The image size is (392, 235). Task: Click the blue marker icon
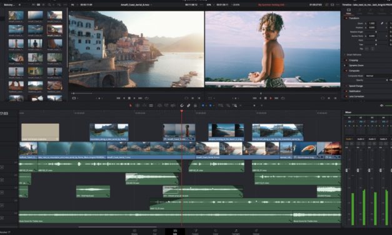point(210,106)
